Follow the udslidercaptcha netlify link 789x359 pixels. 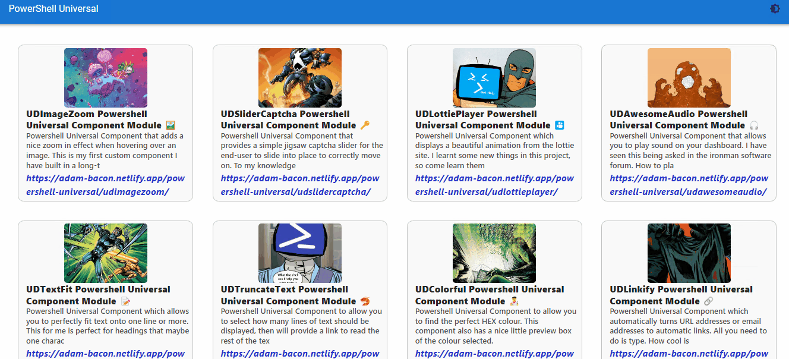[x=300, y=185]
